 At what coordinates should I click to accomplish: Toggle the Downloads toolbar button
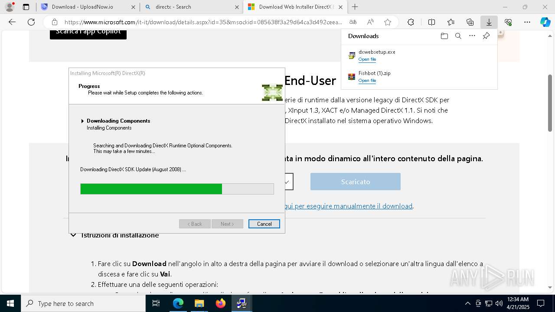tap(489, 22)
